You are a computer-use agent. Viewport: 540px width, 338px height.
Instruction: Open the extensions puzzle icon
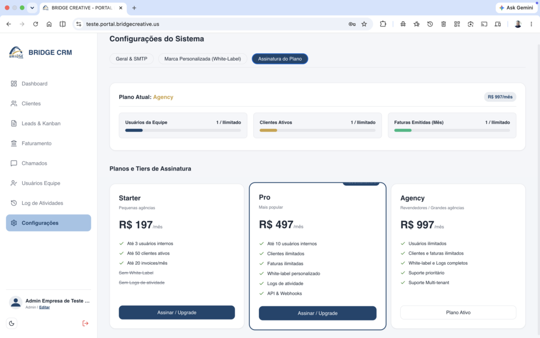(x=383, y=24)
